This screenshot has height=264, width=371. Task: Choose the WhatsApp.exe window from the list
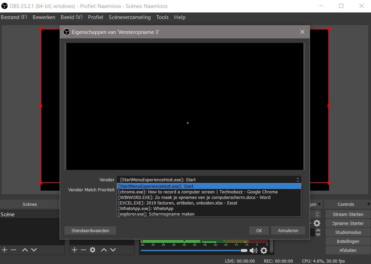(146, 209)
